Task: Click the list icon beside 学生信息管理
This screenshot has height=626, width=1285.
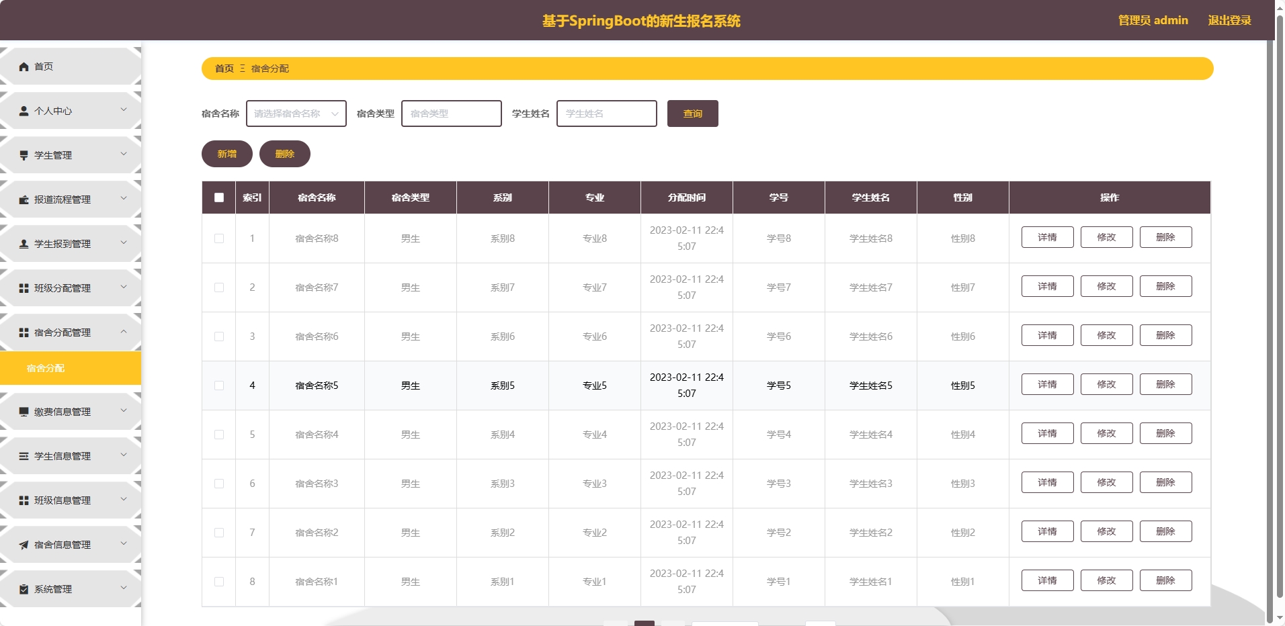Action: (24, 456)
